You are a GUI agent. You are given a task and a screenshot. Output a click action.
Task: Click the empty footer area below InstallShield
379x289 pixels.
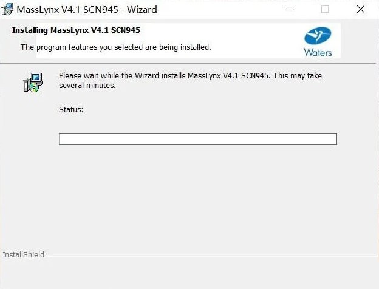[189, 274]
